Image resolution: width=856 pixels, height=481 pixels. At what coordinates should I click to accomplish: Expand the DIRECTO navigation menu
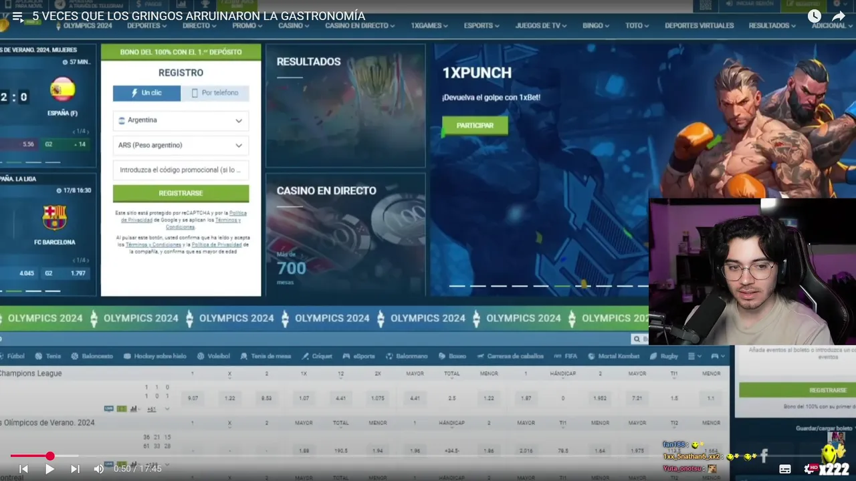coord(199,25)
